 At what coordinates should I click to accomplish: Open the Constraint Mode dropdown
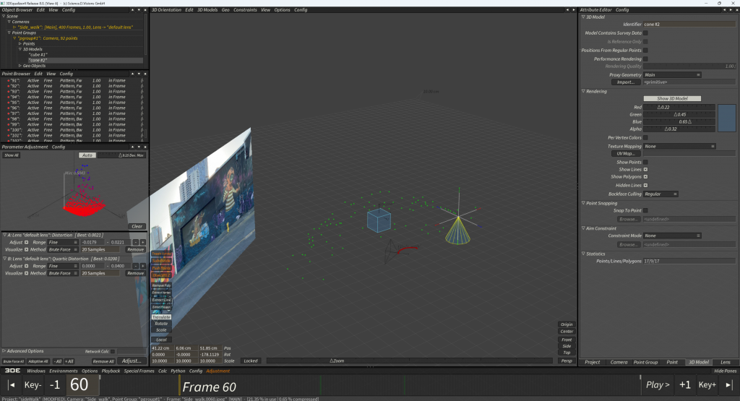click(x=673, y=236)
